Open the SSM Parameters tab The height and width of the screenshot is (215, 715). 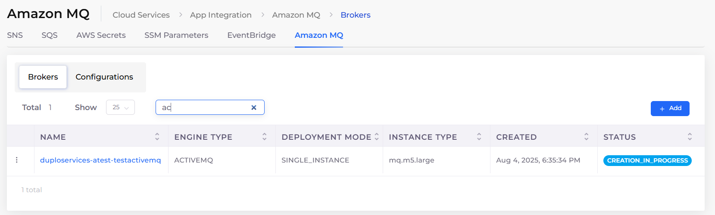[x=176, y=35]
